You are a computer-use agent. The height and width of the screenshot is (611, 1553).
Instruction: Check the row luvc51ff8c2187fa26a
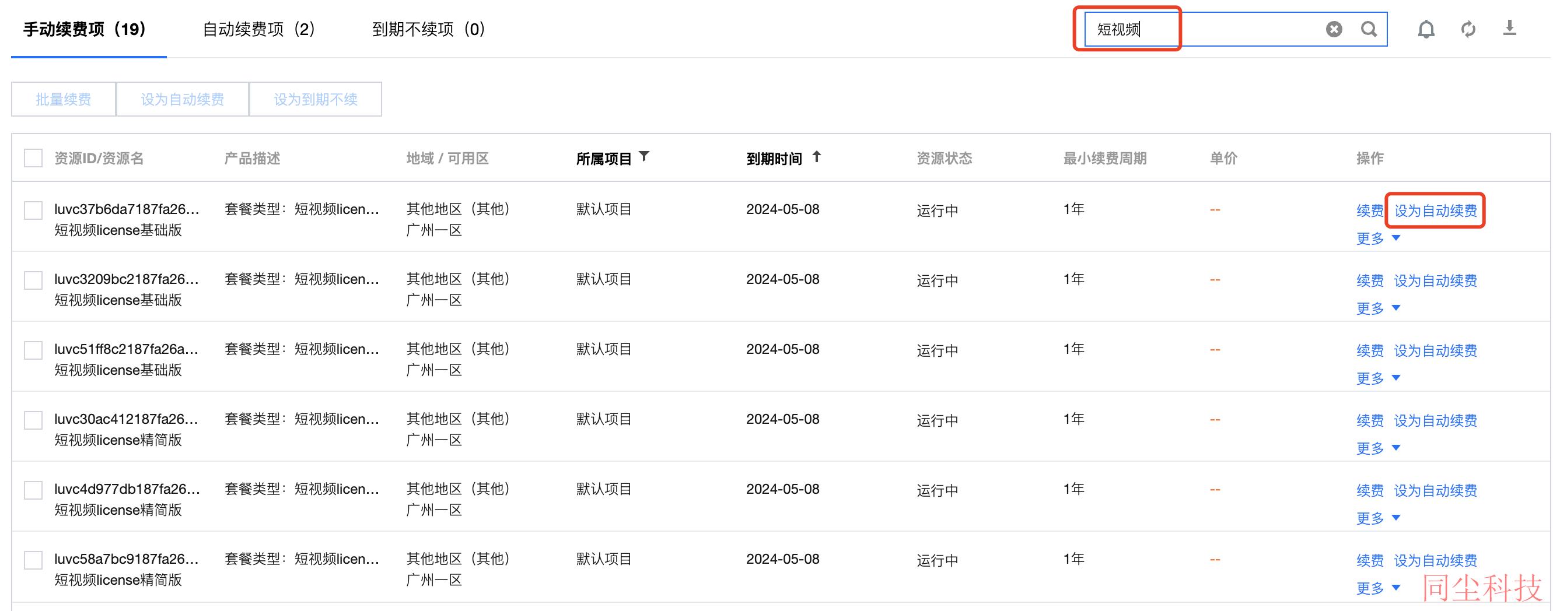pos(33,350)
